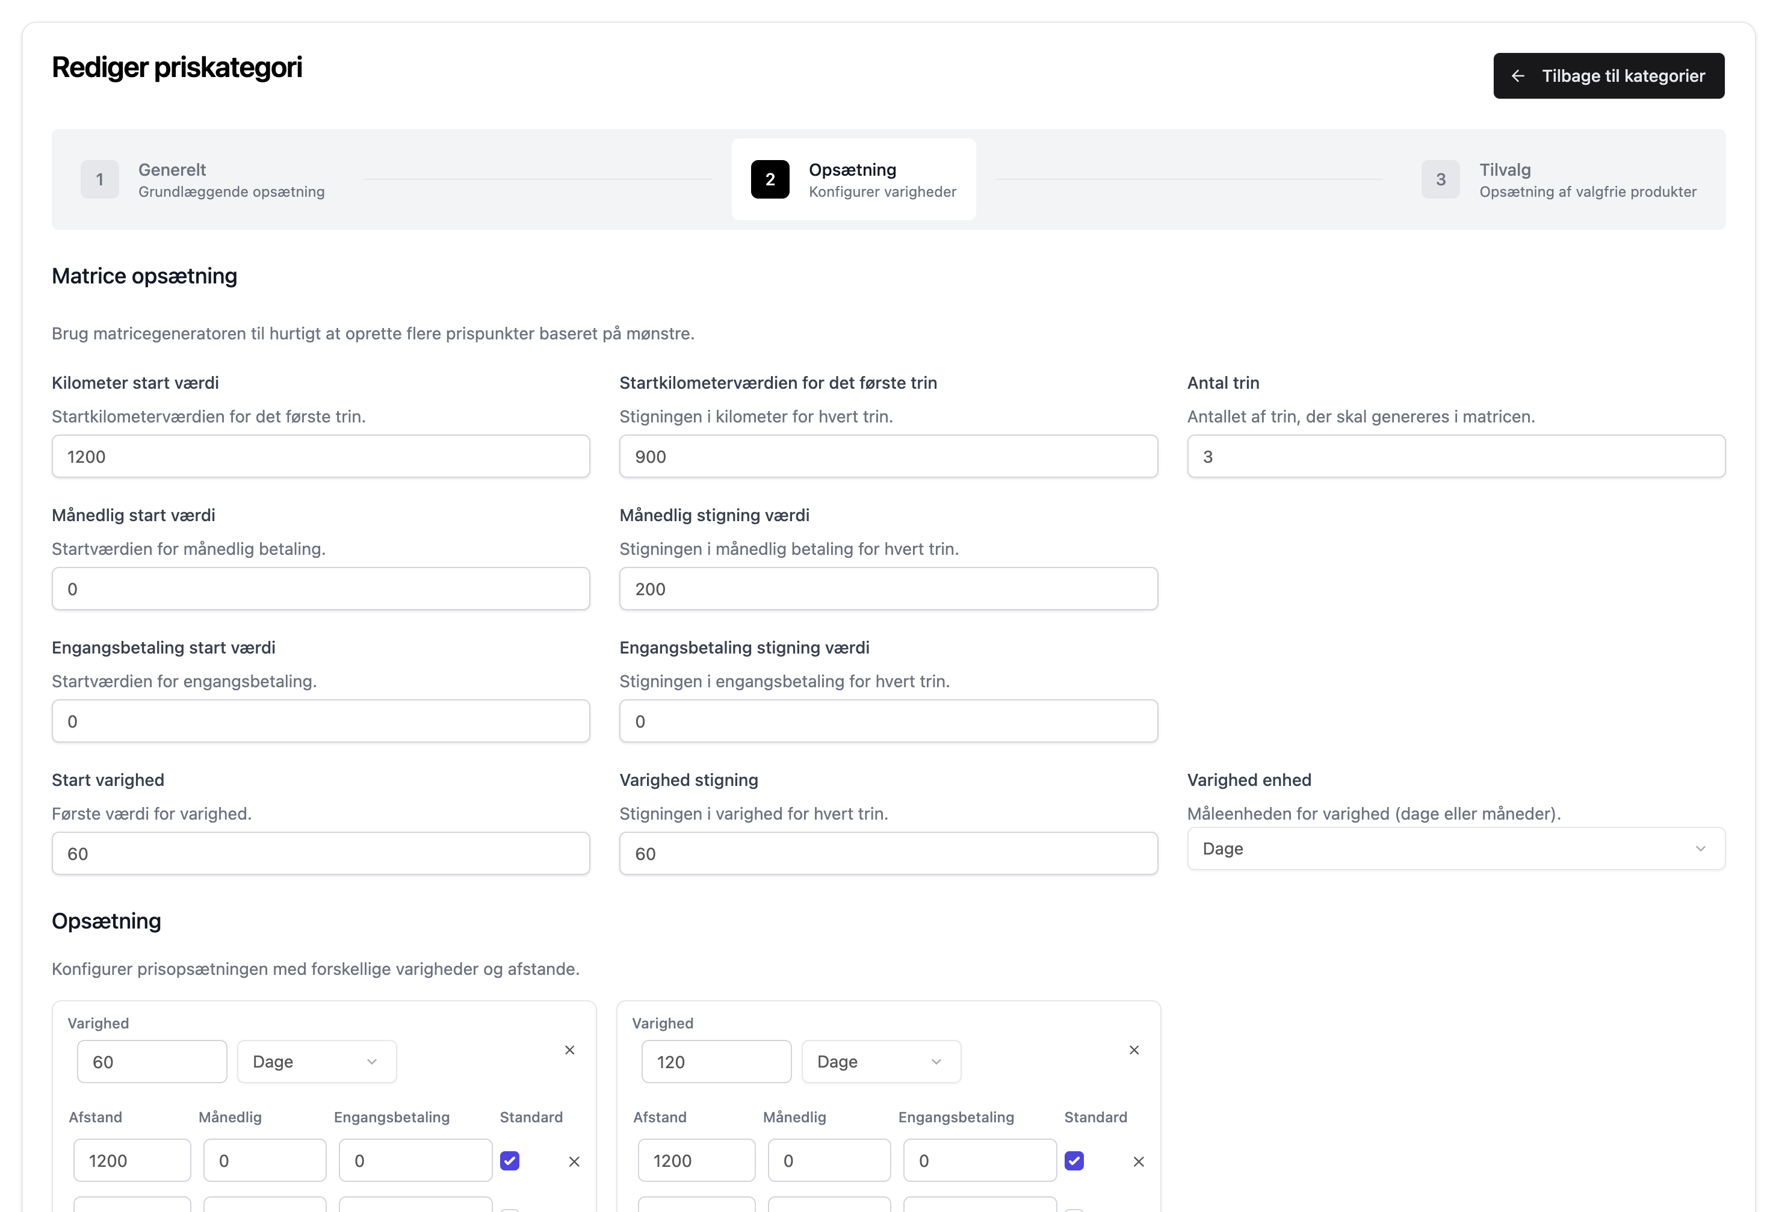Open unit dropdown next to 60 varighed
1779x1212 pixels.
(x=316, y=1061)
